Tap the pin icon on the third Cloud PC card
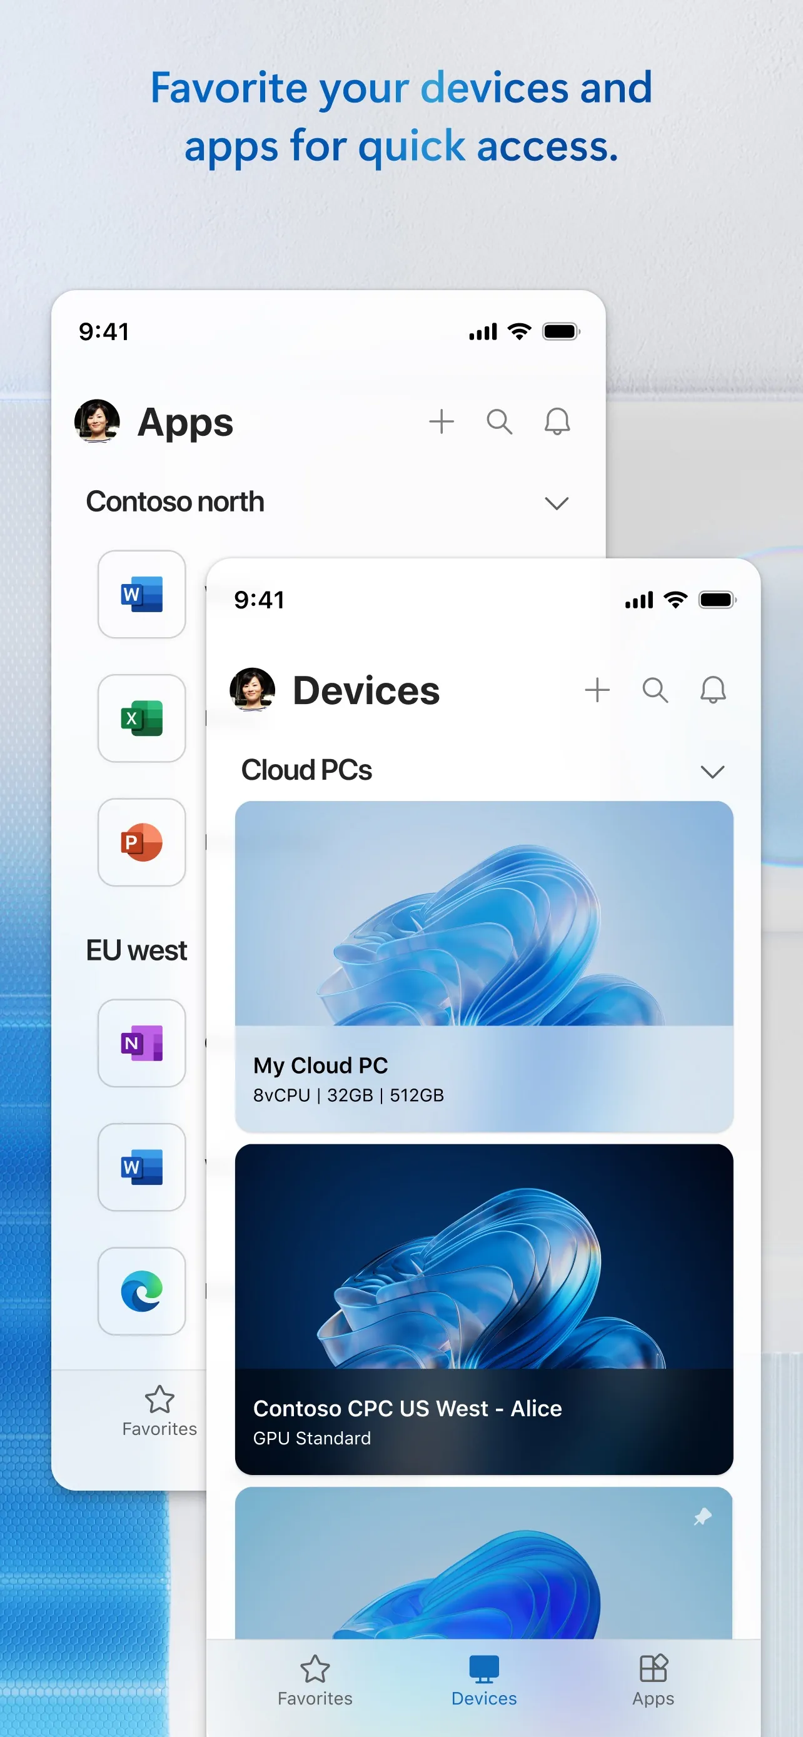This screenshot has height=1737, width=803. click(x=702, y=1516)
